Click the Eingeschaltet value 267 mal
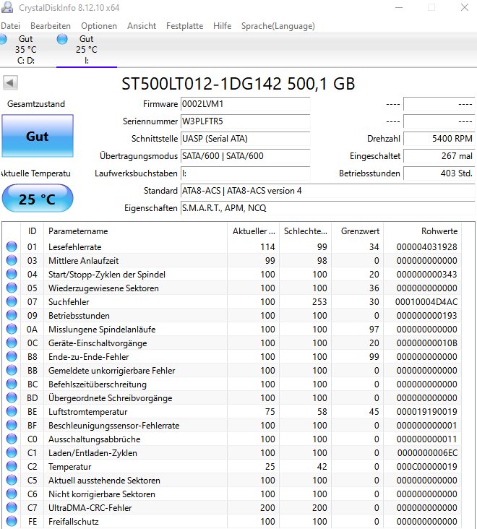This screenshot has width=477, height=529. [439, 156]
